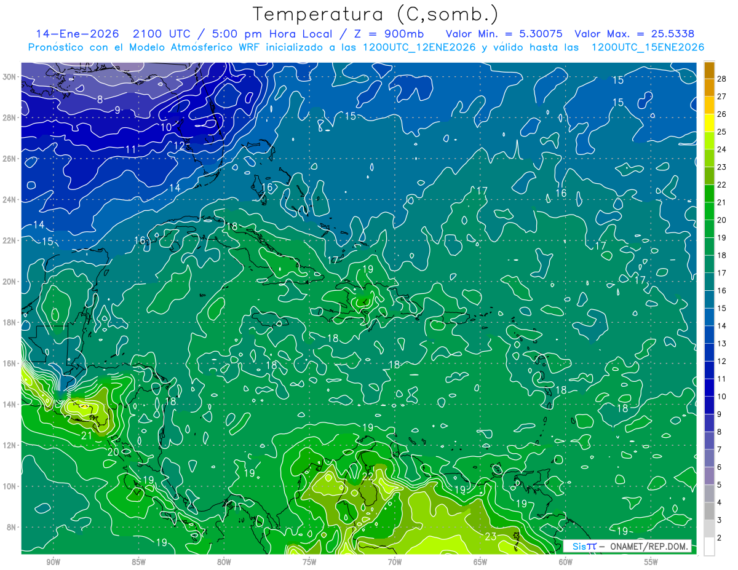Viewport: 738px width, 570px height.
Task: Click the '1200UTC_15ENE2026' valid-until time
Action: 647,47
